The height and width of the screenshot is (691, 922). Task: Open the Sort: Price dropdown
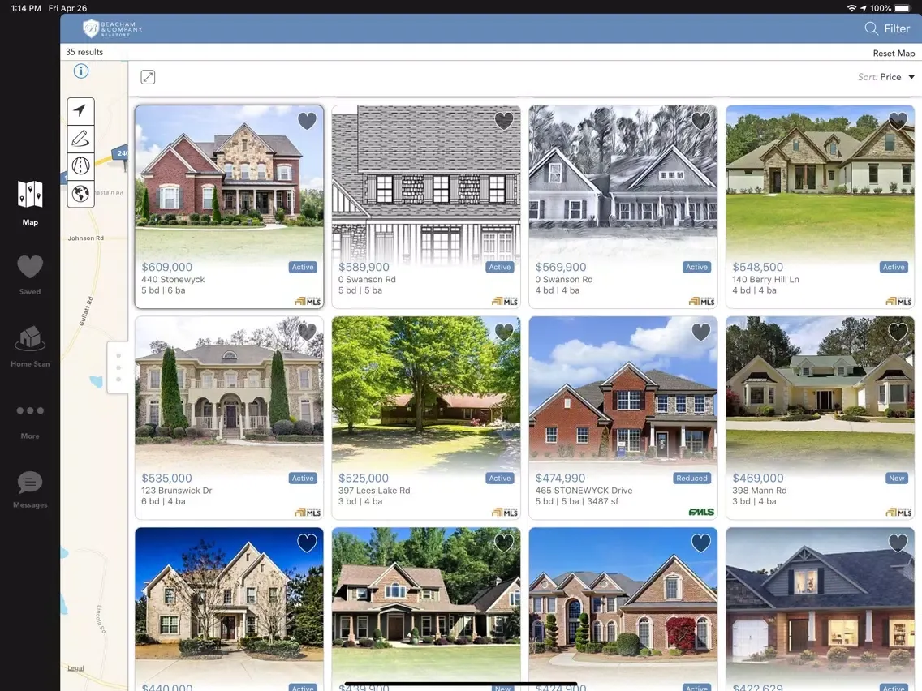[x=886, y=77]
